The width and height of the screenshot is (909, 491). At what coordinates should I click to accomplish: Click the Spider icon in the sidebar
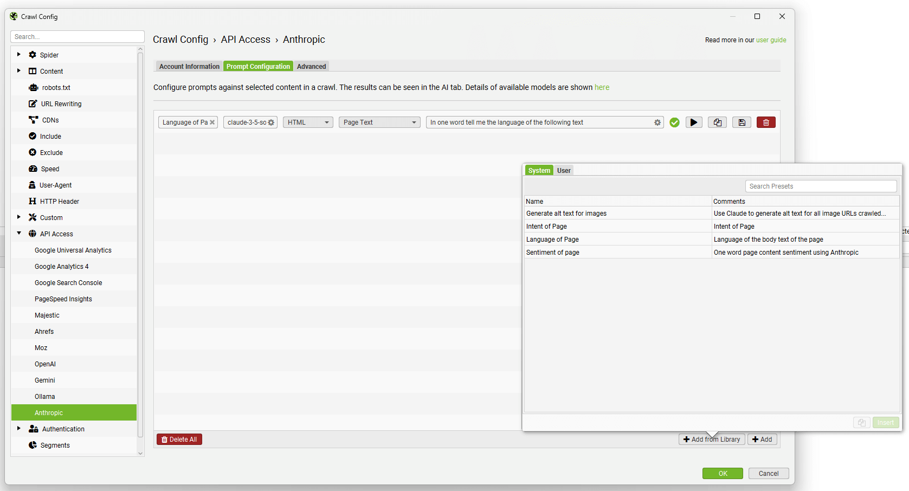(x=33, y=55)
